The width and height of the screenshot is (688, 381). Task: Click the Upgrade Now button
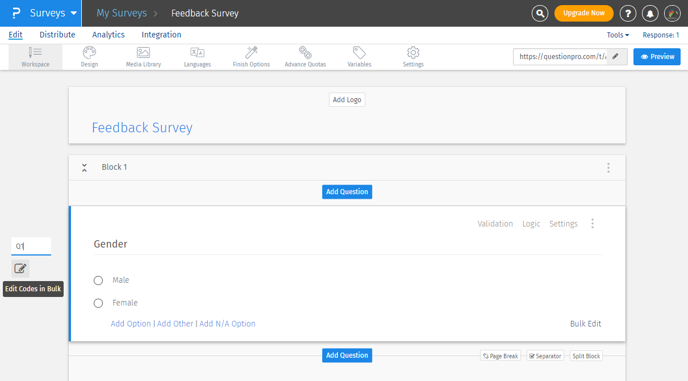point(583,13)
